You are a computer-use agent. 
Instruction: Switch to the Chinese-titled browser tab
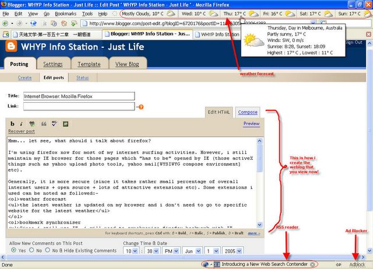pos(55,34)
